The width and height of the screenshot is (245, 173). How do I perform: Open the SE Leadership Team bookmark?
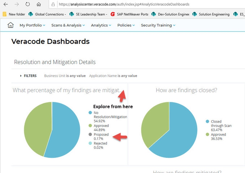click(x=89, y=14)
